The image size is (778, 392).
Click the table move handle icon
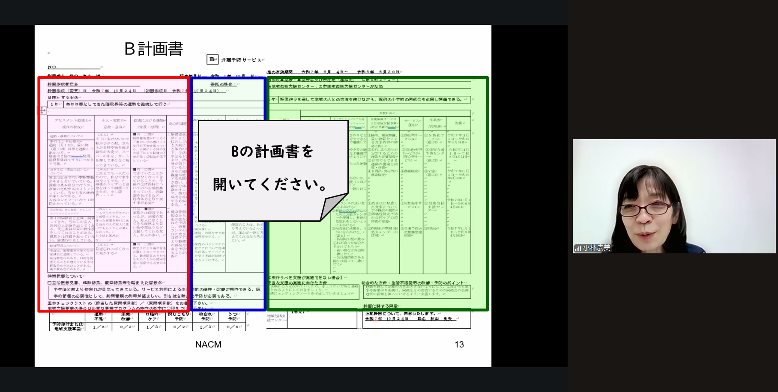tap(42, 110)
